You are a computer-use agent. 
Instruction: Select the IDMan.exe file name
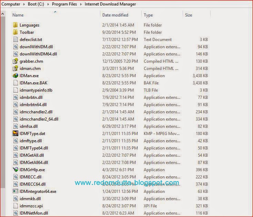click(x=29, y=76)
